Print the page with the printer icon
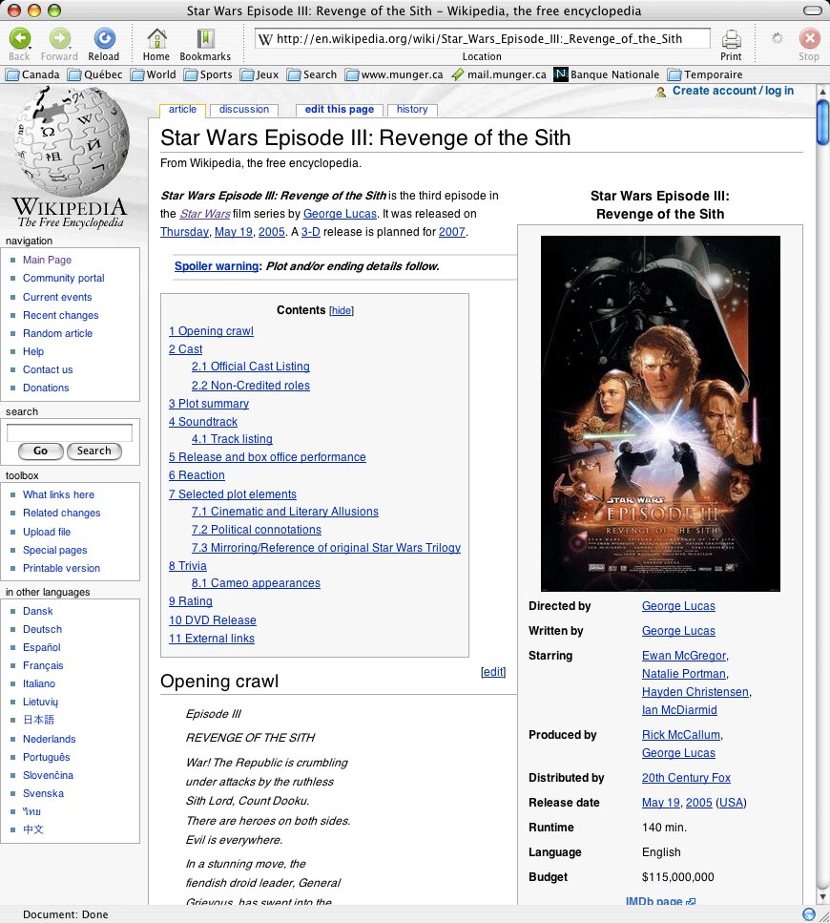The width and height of the screenshot is (830, 923). (x=731, y=39)
